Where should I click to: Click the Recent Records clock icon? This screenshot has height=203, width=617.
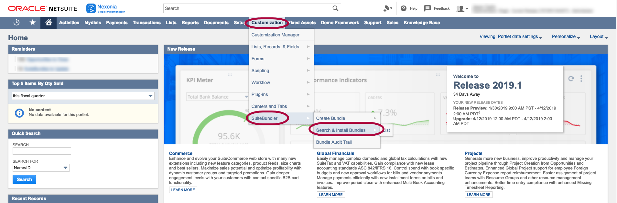pyautogui.click(x=16, y=23)
